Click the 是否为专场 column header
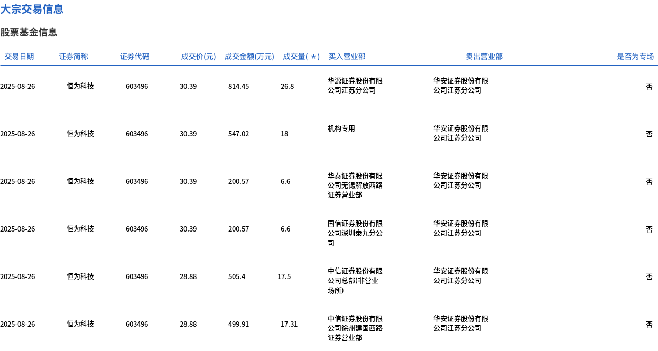 click(x=635, y=57)
